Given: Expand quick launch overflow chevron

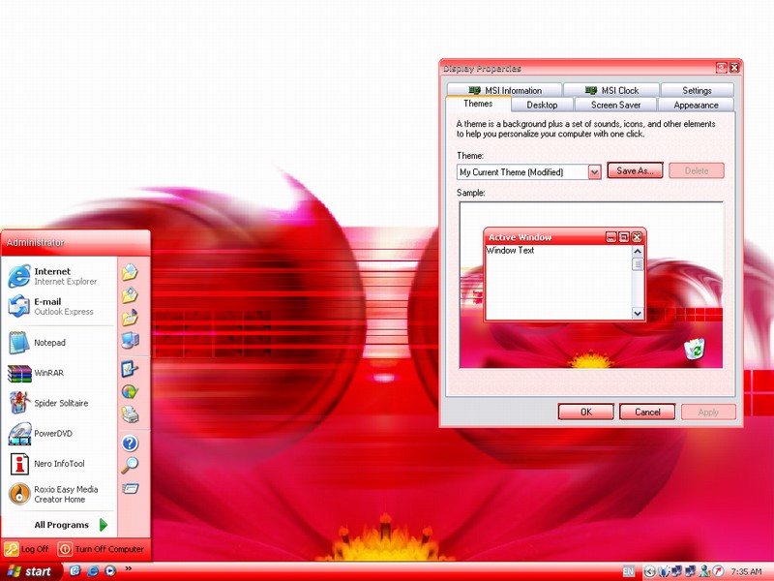Looking at the screenshot, I should click(129, 568).
